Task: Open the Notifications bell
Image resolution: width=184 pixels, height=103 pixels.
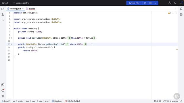Action: pyautogui.click(x=181, y=9)
